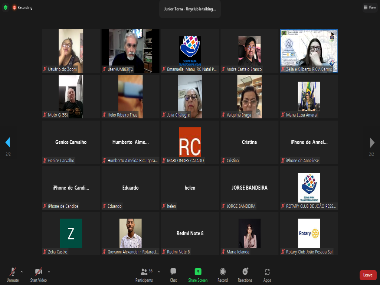Open the View layout menu
380x285 pixels.
[x=370, y=7]
